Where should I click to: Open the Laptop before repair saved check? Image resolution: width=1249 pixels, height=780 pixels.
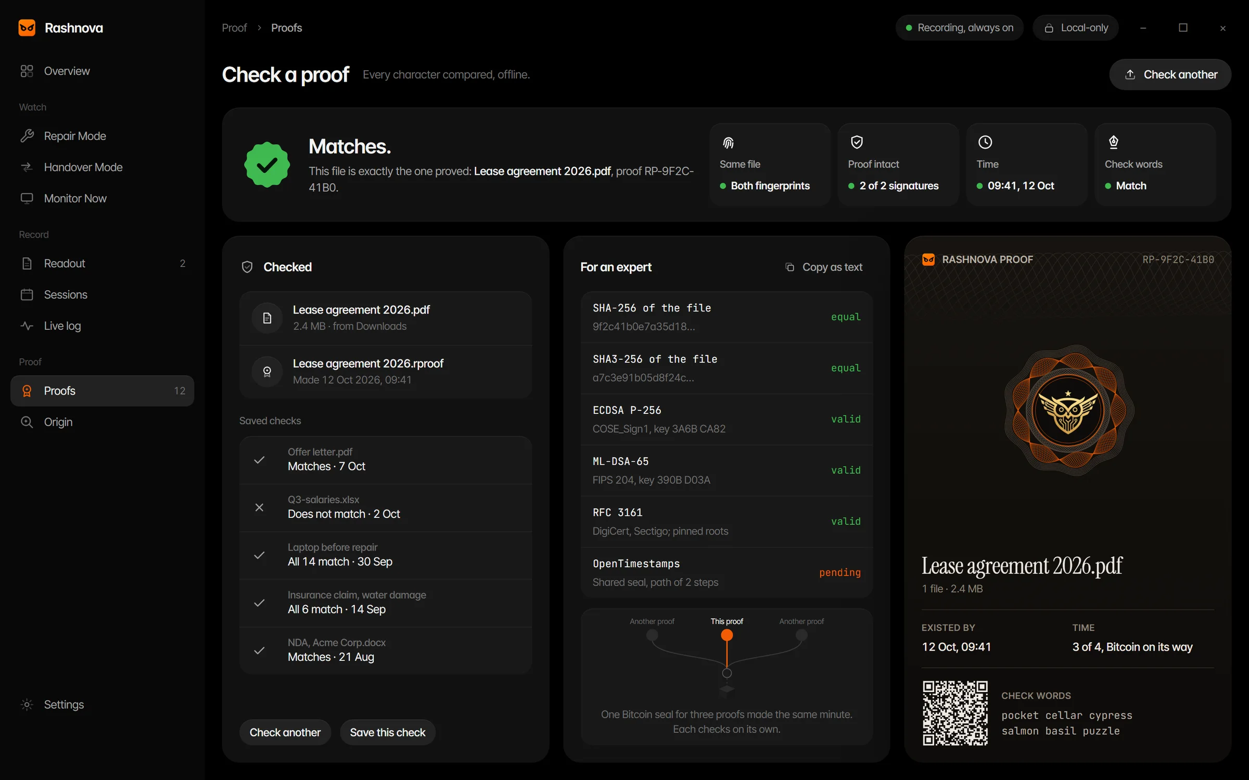pyautogui.click(x=385, y=555)
